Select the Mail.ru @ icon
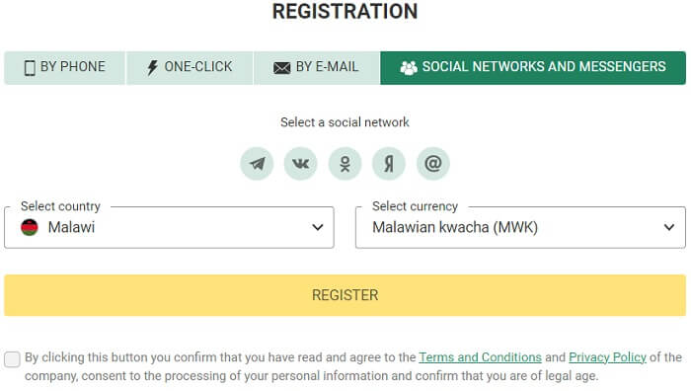691x391 pixels. (433, 164)
